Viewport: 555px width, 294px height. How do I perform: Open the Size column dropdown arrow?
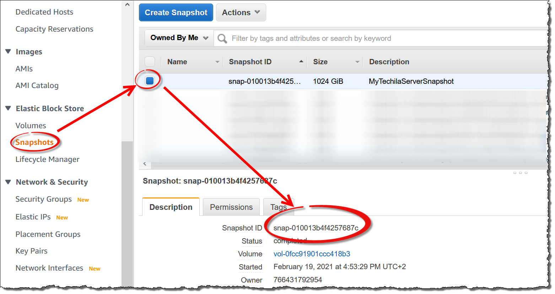[357, 62]
